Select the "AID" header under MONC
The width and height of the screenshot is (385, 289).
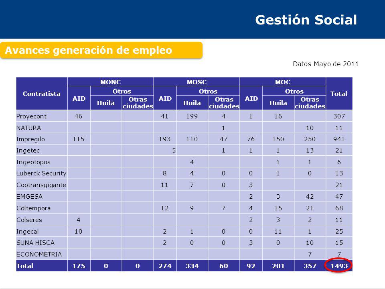coord(79,99)
